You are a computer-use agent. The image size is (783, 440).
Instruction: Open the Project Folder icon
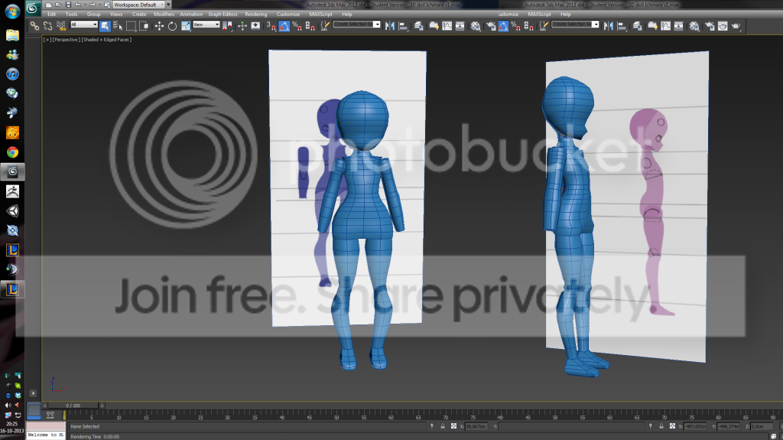[107, 5]
